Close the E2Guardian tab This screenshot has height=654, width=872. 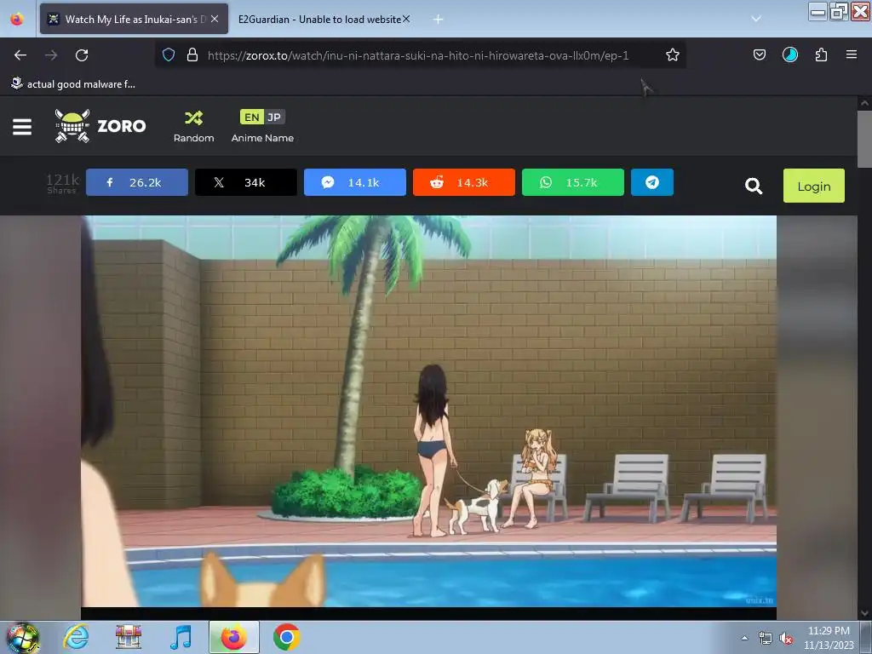pyautogui.click(x=406, y=19)
